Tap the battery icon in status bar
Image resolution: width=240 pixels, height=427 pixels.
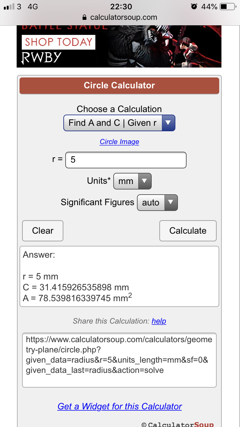pyautogui.click(x=228, y=6)
